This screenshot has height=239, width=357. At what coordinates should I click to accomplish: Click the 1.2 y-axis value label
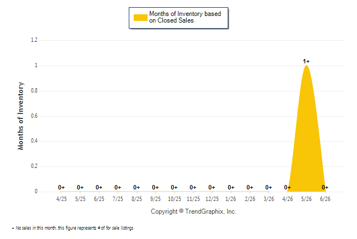34,40
